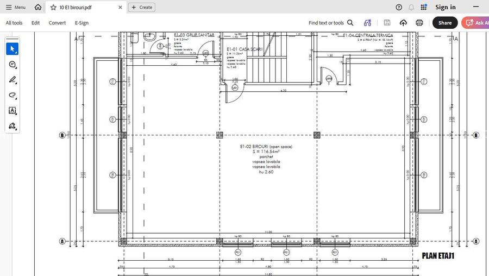Open the help question mark menu
This screenshot has height=276, width=489.
click(399, 7)
